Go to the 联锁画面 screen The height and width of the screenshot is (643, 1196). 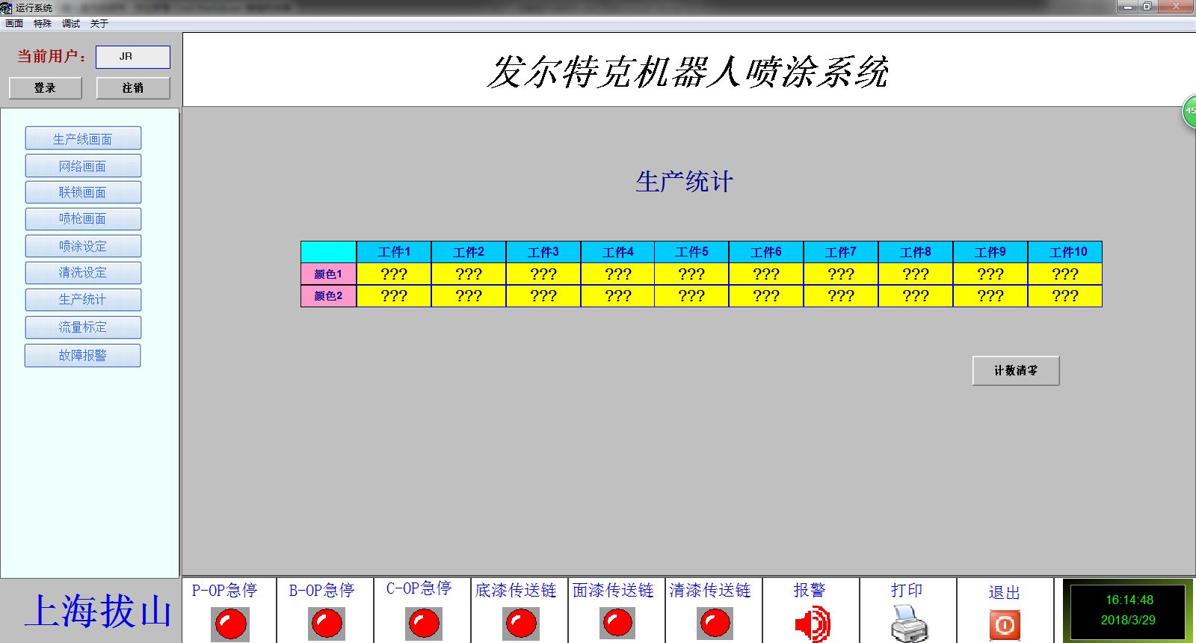coord(83,192)
